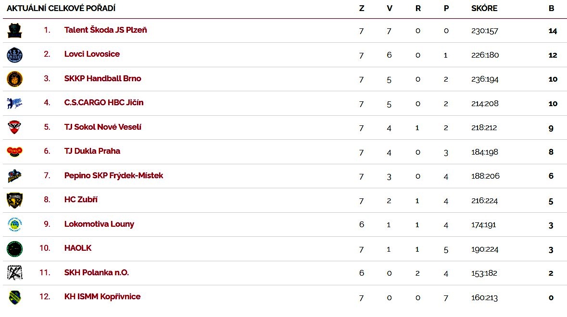Screen dimensions: 567x317
Task: Click the HC Zubří team logo
Action: (x=14, y=200)
